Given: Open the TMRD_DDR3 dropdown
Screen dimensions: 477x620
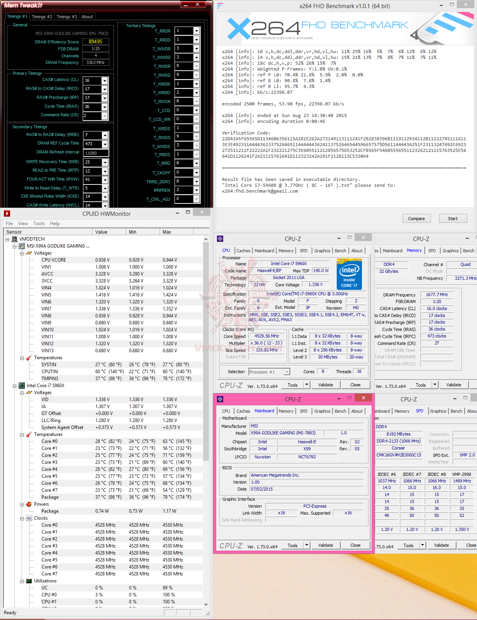Looking at the screenshot, I should point(196,181).
